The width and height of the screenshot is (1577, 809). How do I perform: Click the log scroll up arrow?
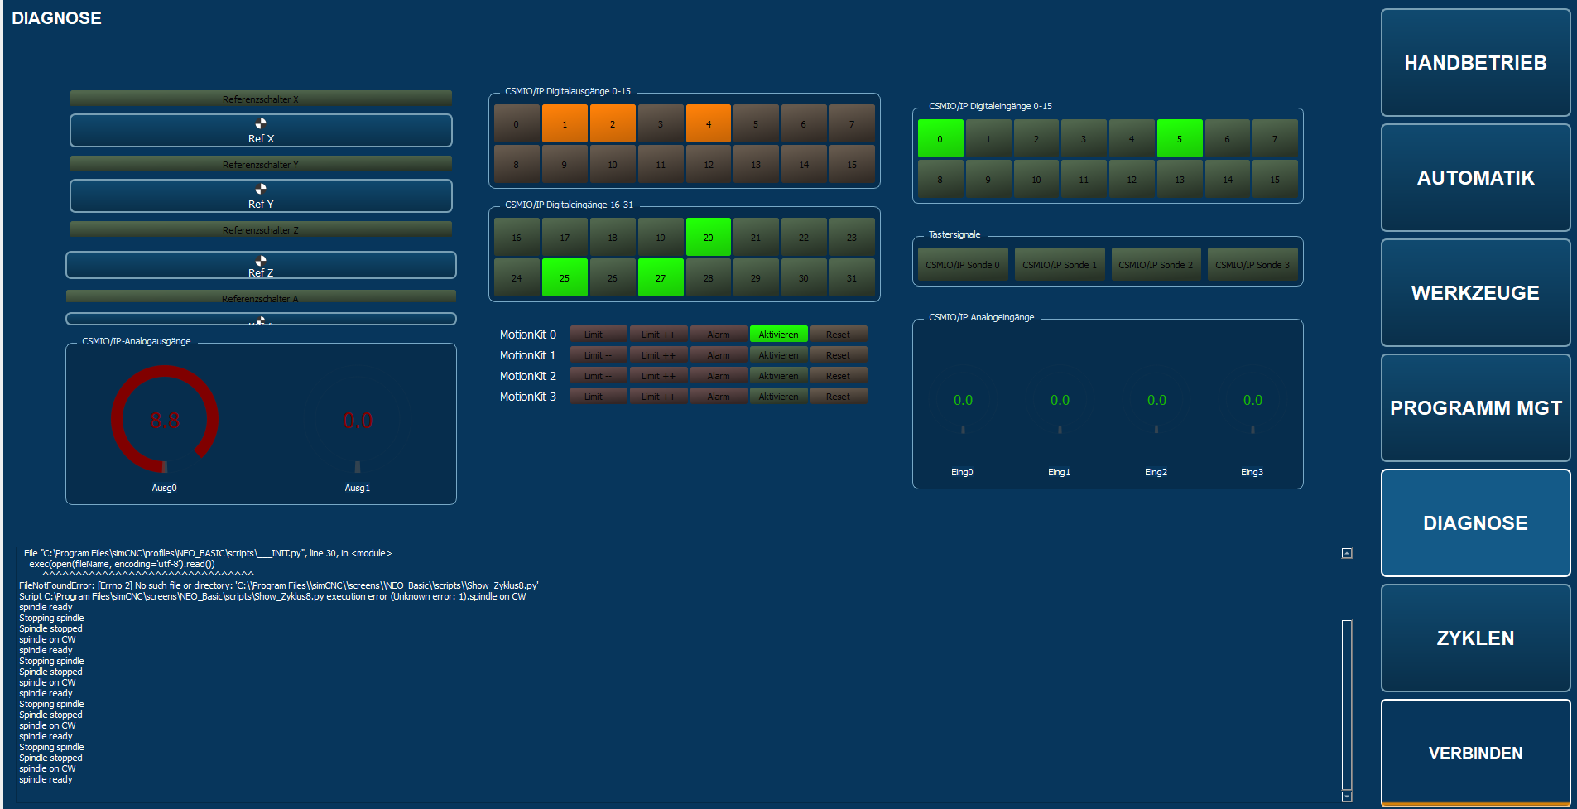pos(1347,553)
